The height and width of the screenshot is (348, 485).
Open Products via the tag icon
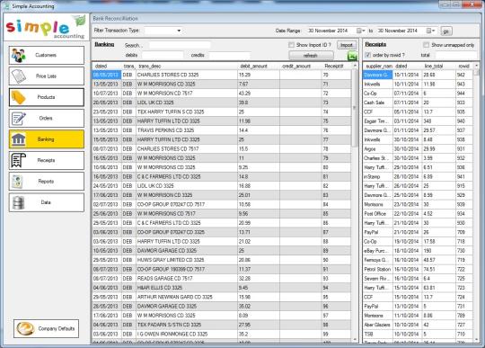coord(18,97)
